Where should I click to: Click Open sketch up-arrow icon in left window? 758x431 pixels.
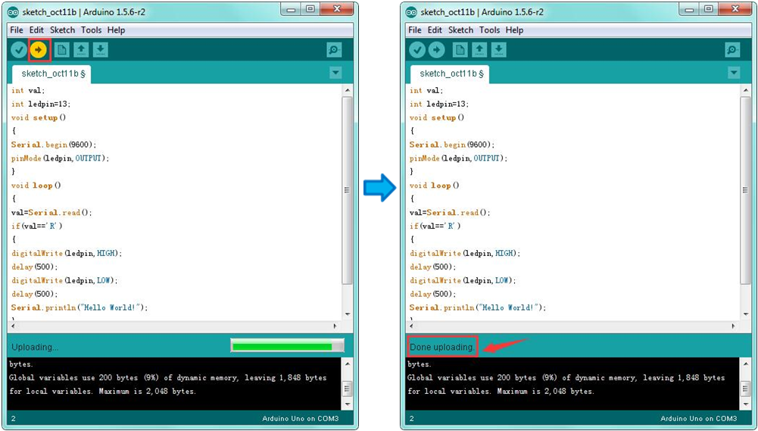[81, 50]
